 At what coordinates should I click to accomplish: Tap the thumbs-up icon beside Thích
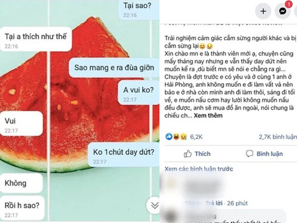188,154
